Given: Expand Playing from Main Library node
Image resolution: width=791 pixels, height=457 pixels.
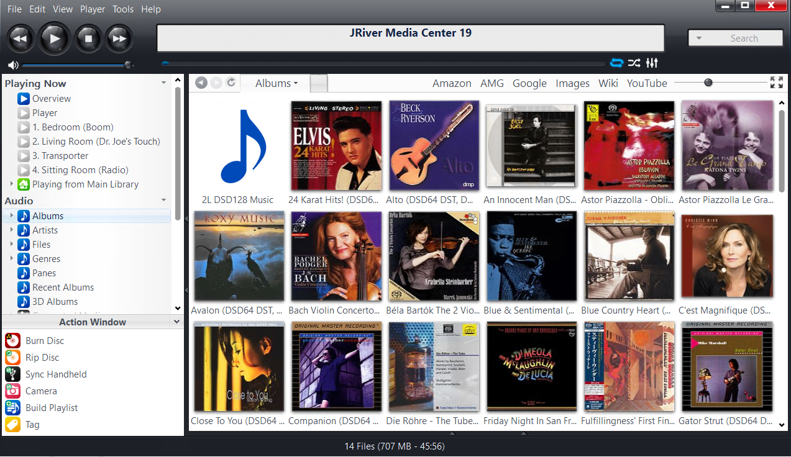Looking at the screenshot, I should tap(11, 184).
